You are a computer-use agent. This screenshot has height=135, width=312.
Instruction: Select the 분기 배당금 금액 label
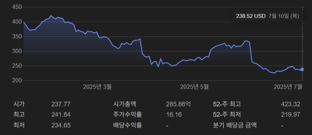(235, 125)
